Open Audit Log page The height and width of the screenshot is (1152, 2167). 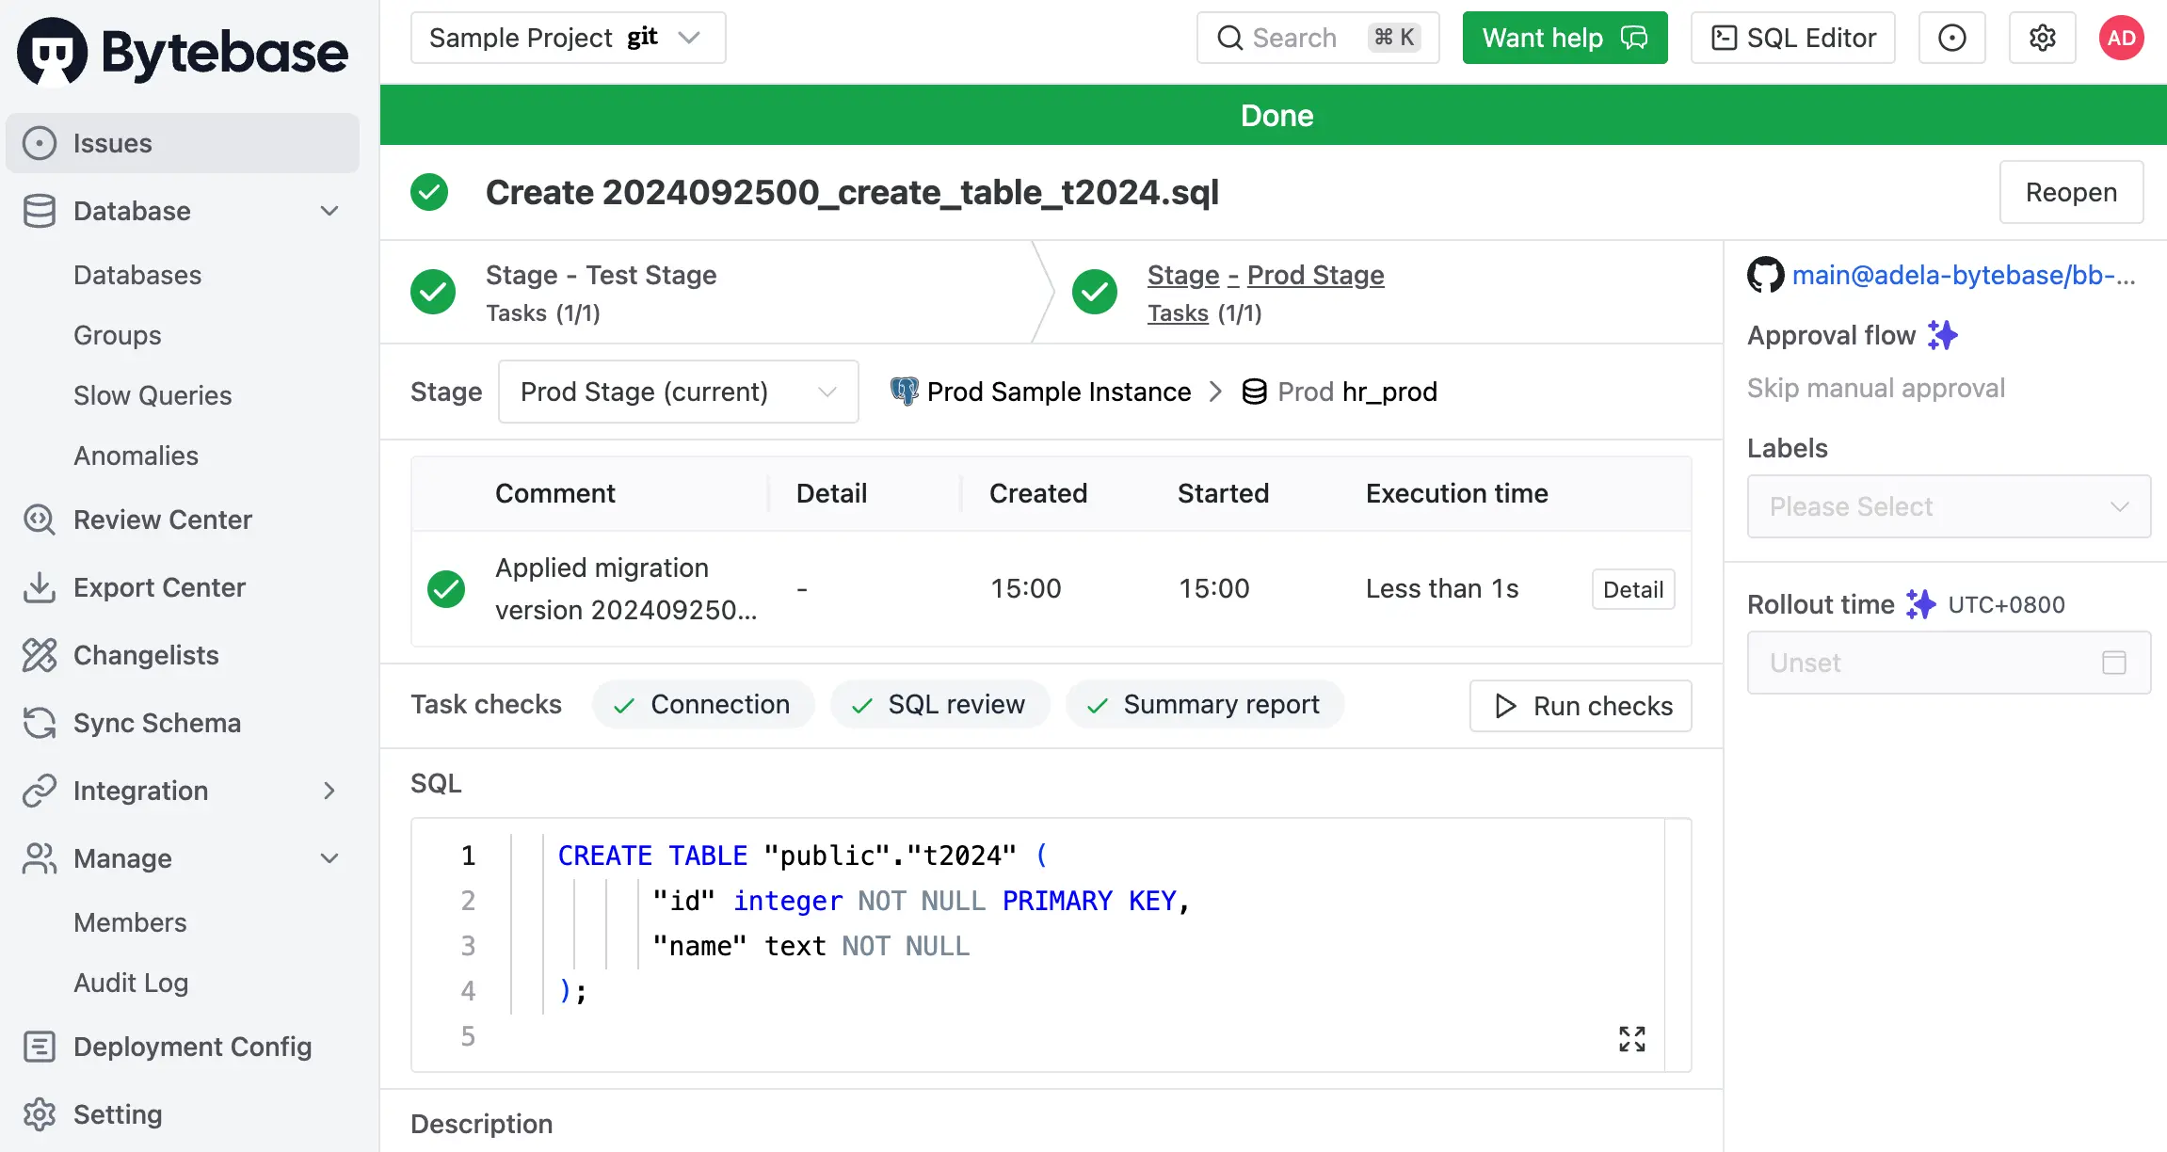[x=131, y=983]
